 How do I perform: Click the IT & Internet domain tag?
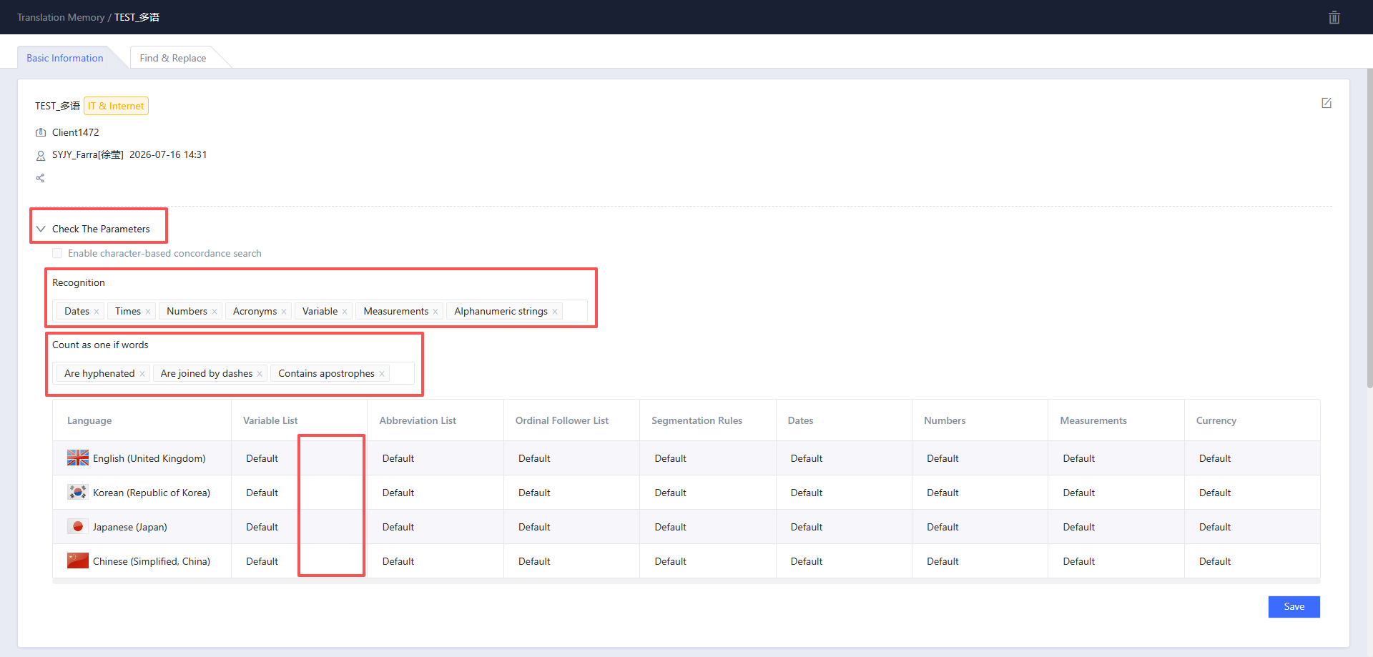pyautogui.click(x=116, y=106)
